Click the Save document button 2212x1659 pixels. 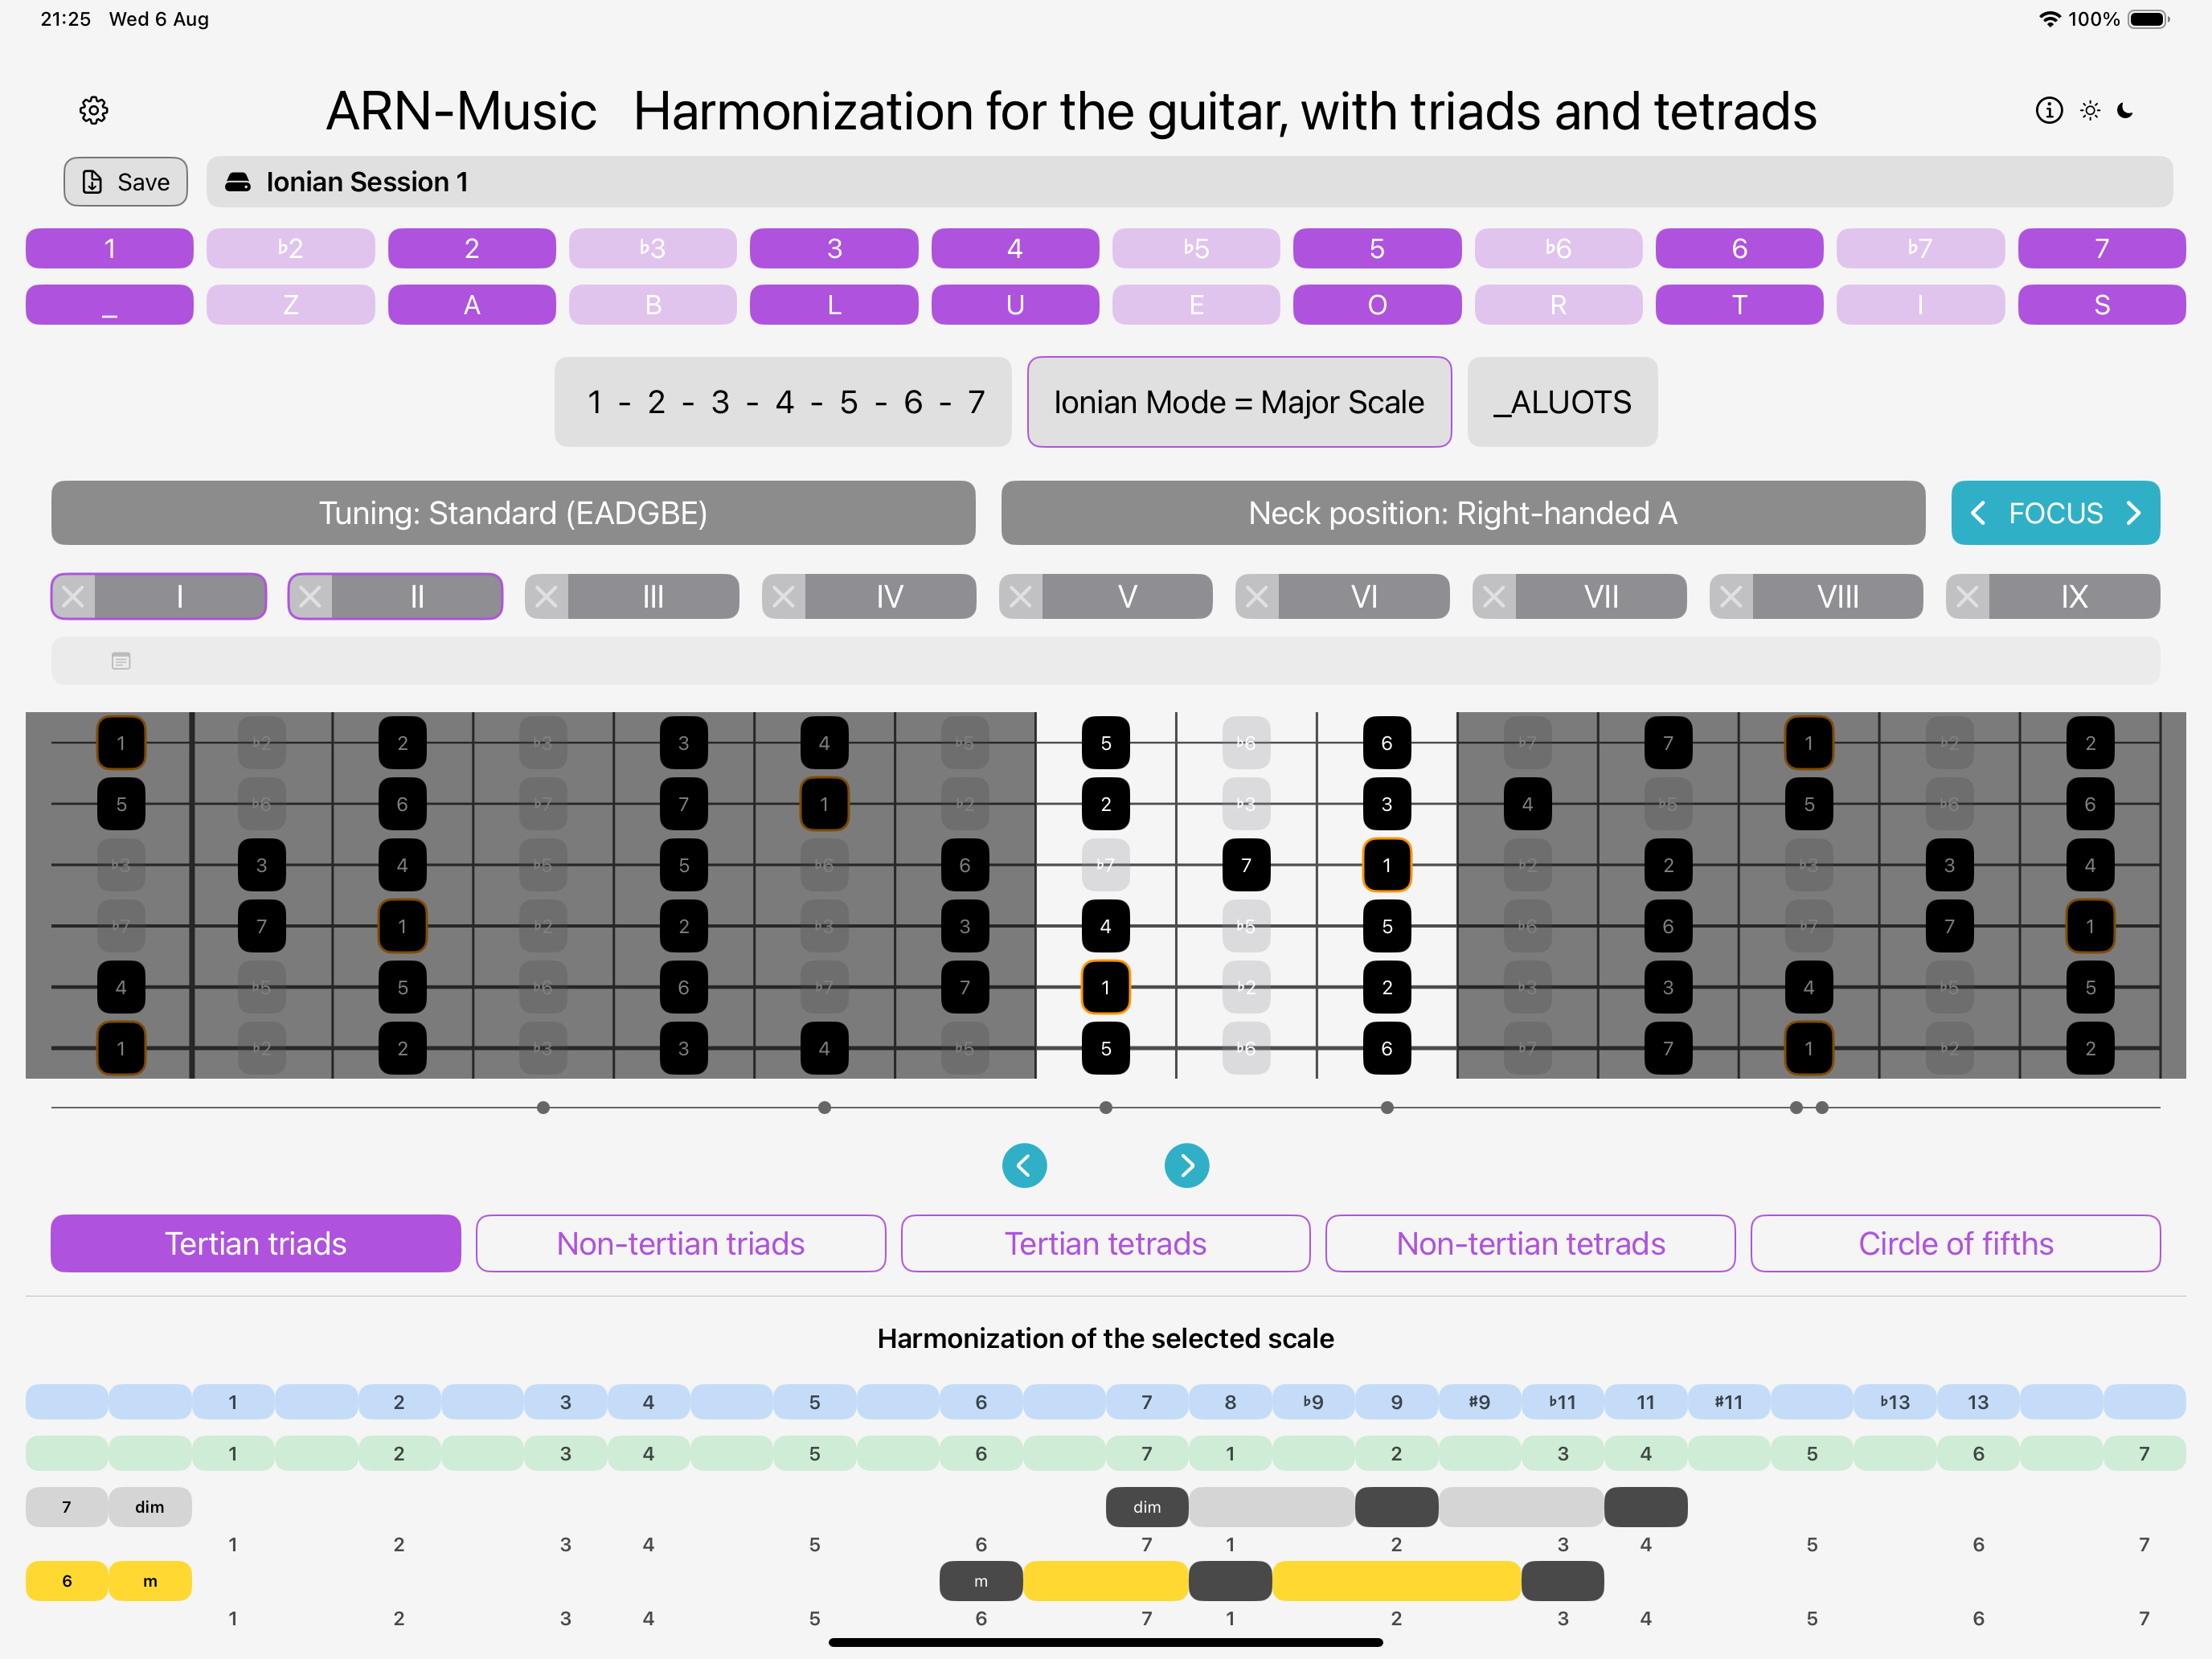(x=126, y=182)
